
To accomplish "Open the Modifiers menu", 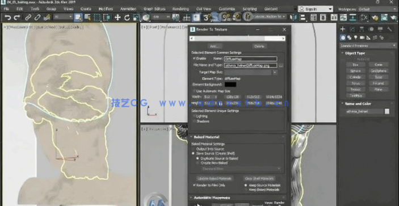I will click(106, 9).
